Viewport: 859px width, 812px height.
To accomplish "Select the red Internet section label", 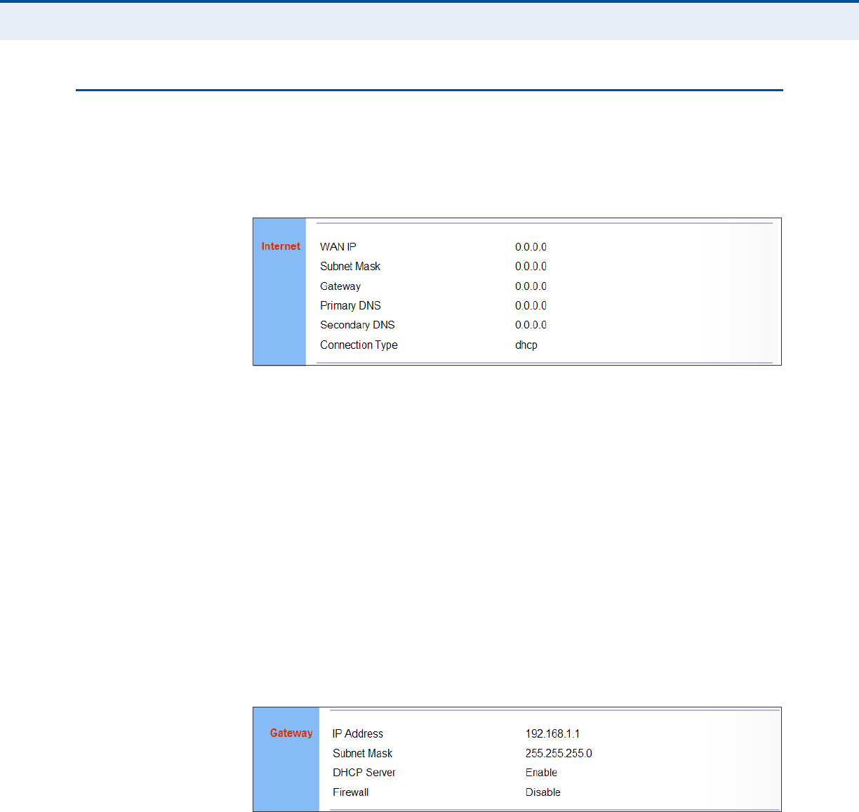I will 281,246.
